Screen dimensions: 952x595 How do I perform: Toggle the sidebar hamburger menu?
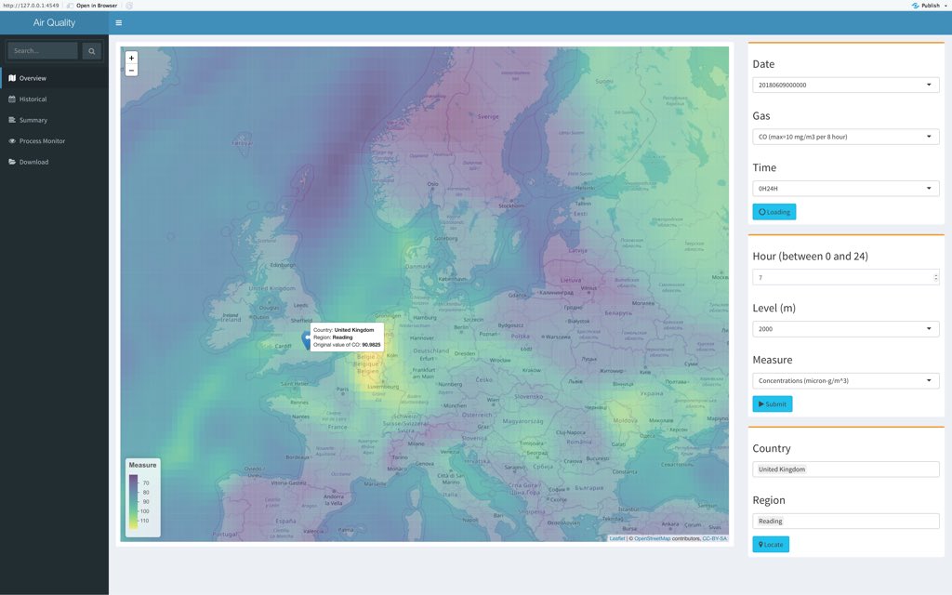click(x=118, y=23)
